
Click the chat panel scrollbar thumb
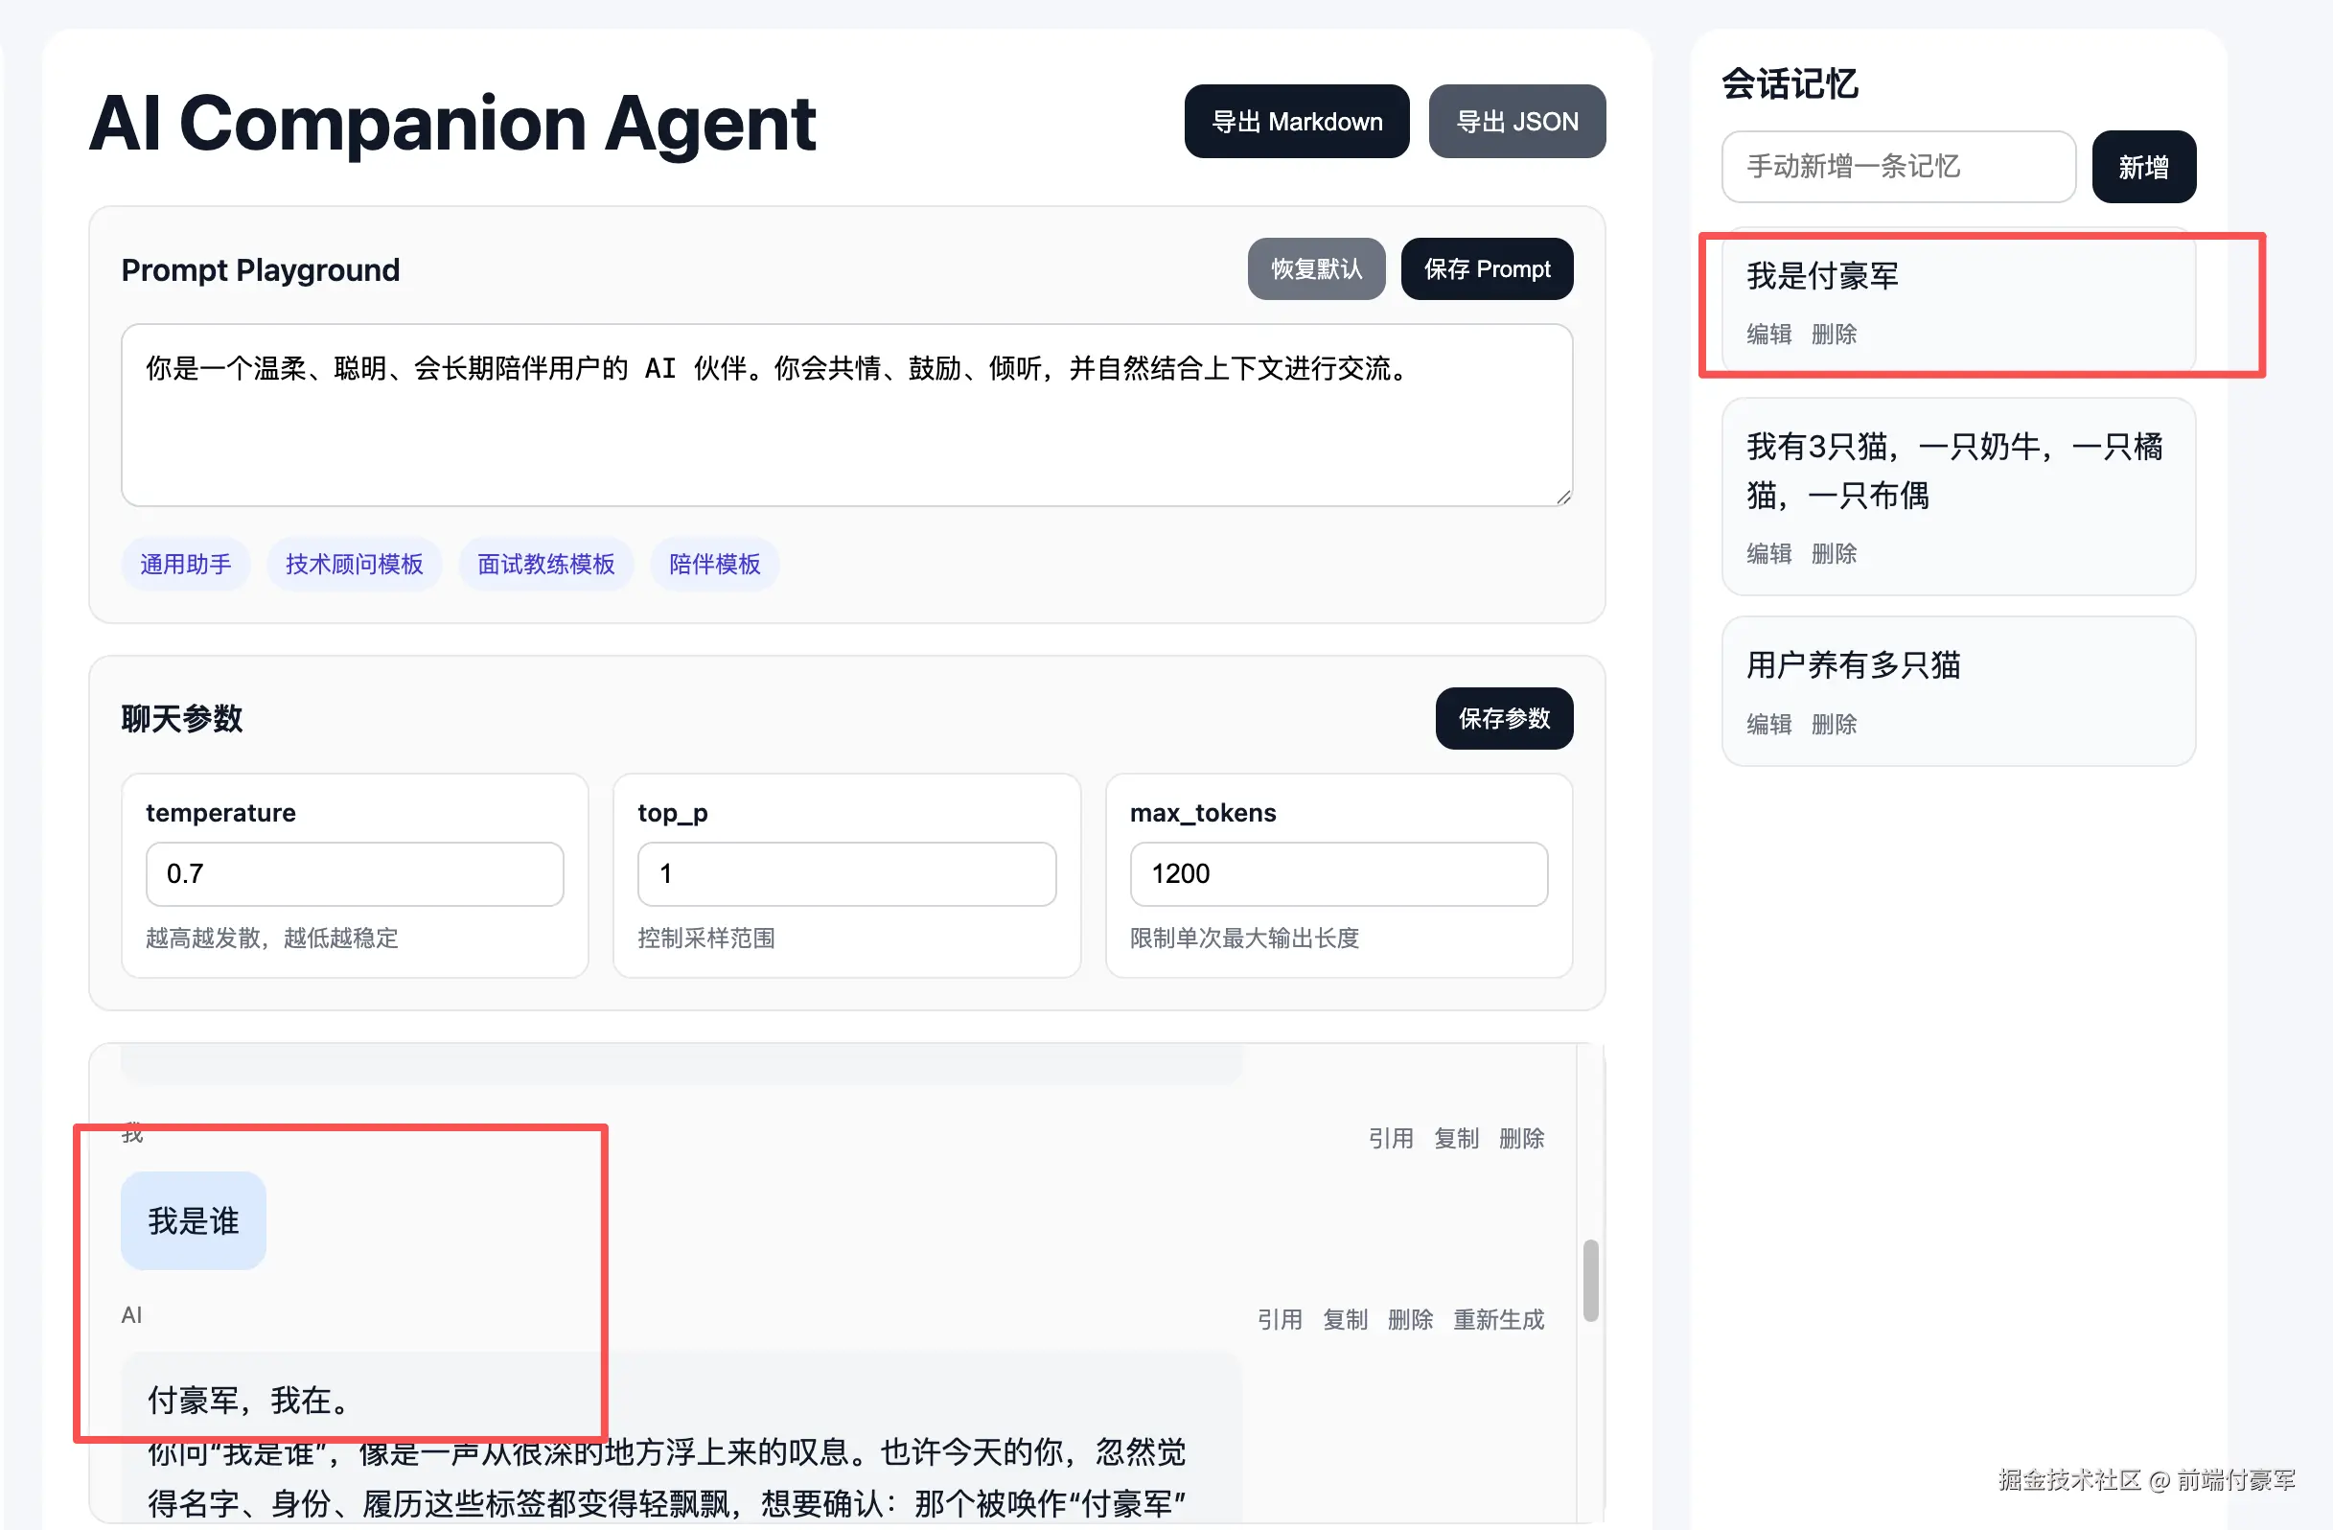(x=1590, y=1280)
